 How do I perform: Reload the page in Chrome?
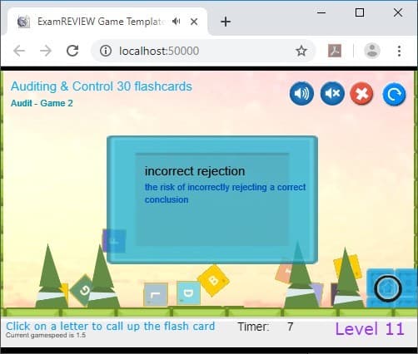click(x=72, y=51)
